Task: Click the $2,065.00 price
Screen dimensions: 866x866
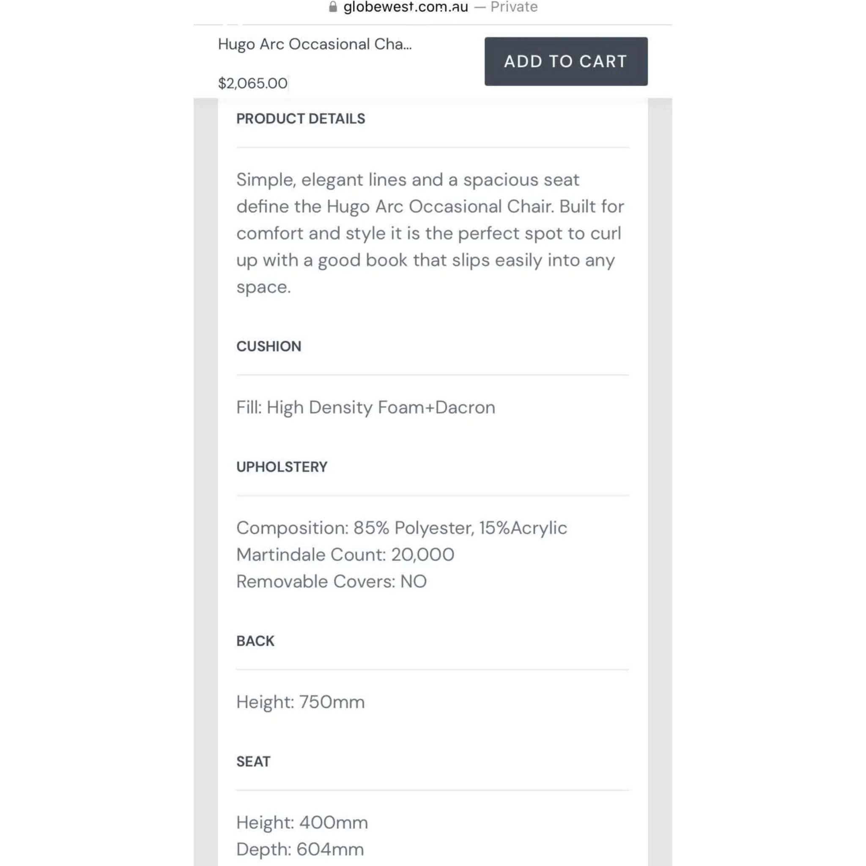Action: 253,83
